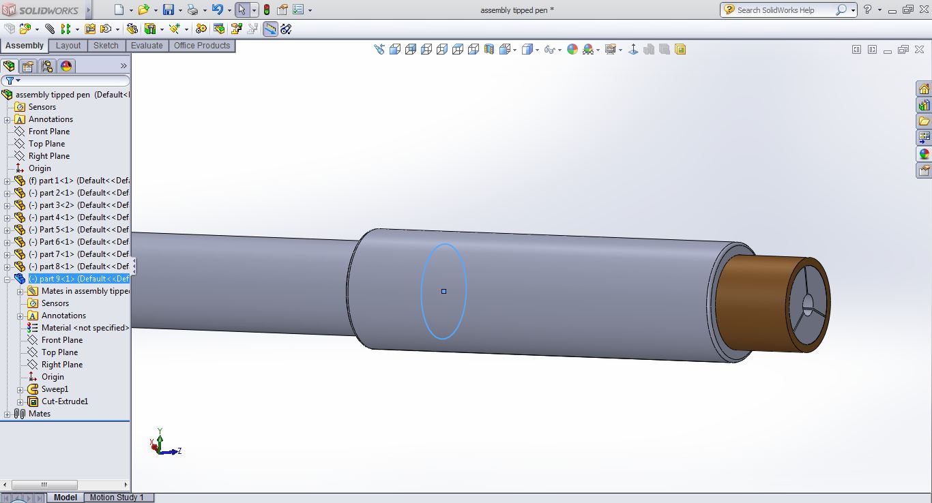Click the Zoom to Fit view icon
Image resolution: width=932 pixels, height=503 pixels.
(379, 49)
